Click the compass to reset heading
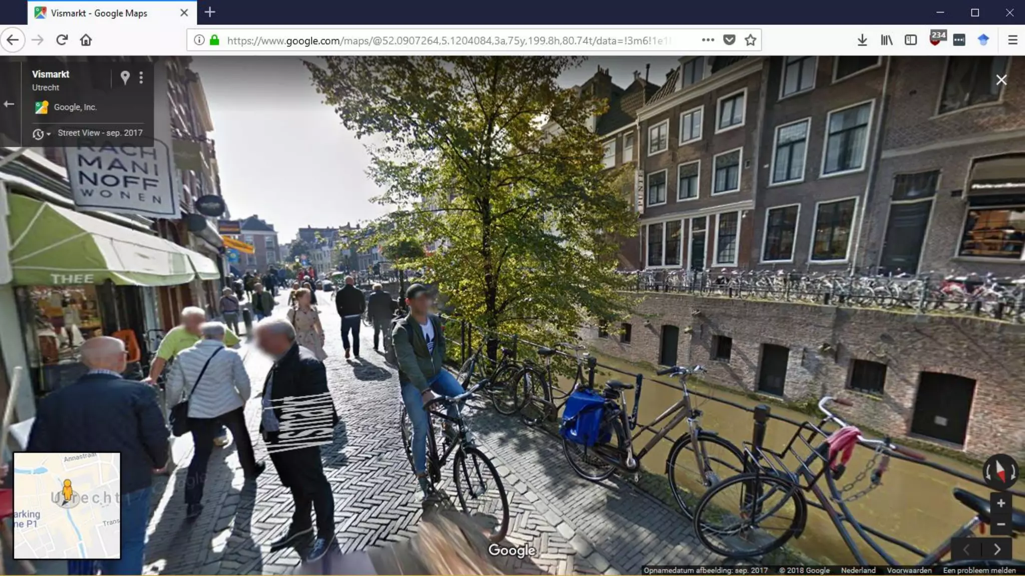Image resolution: width=1025 pixels, height=576 pixels. [1000, 471]
